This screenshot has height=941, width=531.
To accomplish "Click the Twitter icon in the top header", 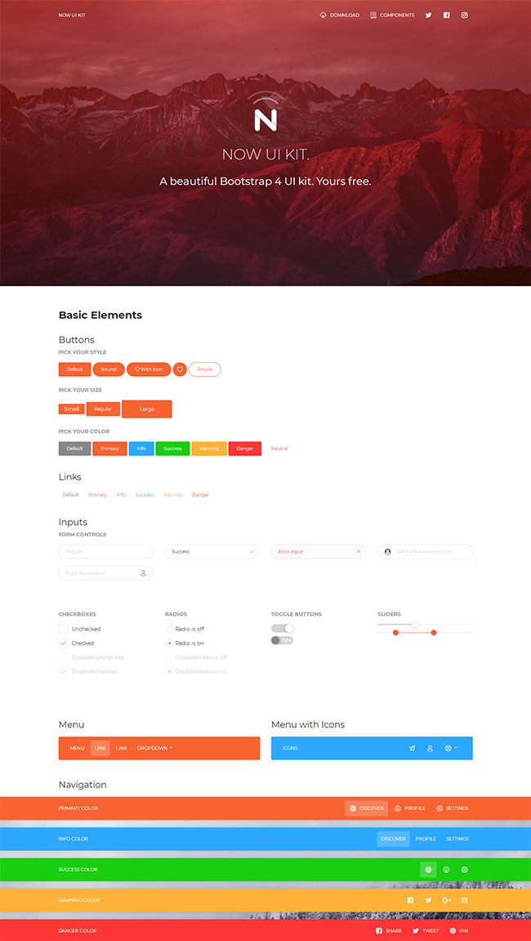I will tap(428, 15).
